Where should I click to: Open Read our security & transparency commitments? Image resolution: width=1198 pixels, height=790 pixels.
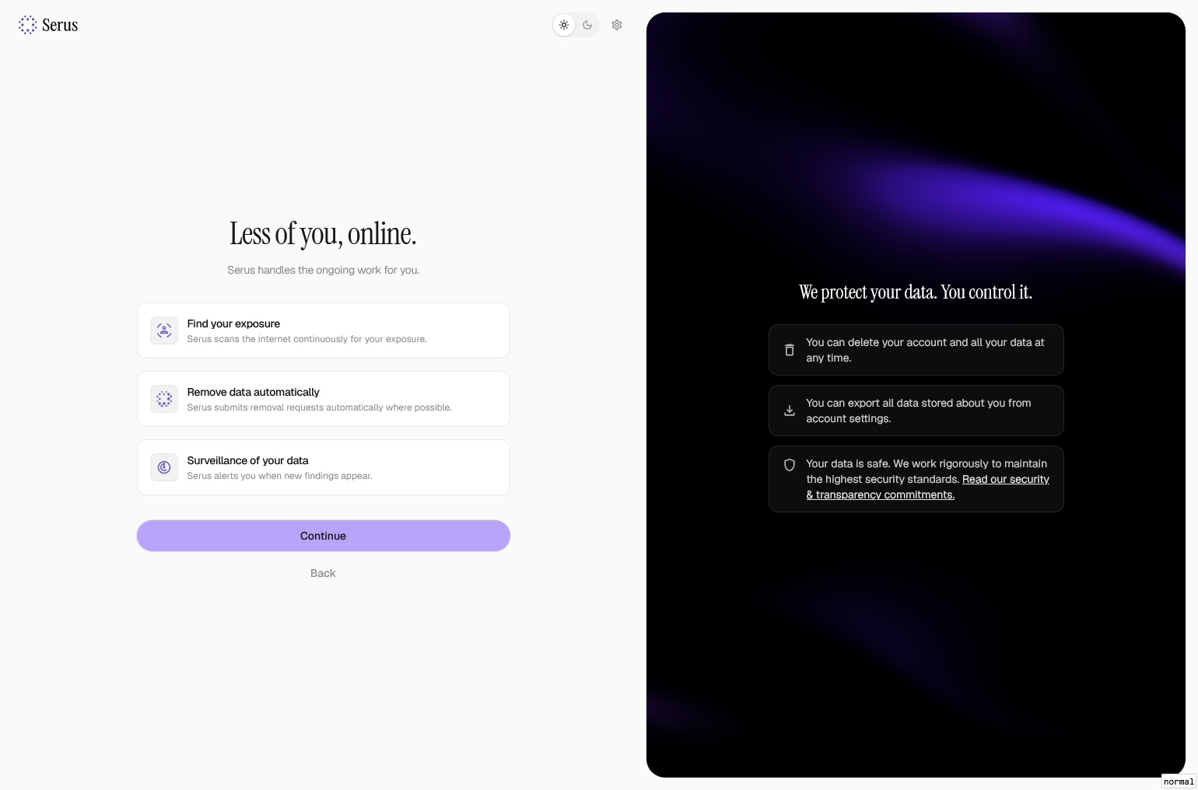(x=927, y=487)
